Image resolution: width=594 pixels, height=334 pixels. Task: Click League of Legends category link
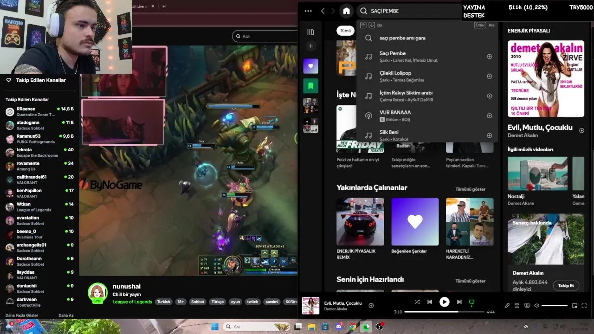132,302
